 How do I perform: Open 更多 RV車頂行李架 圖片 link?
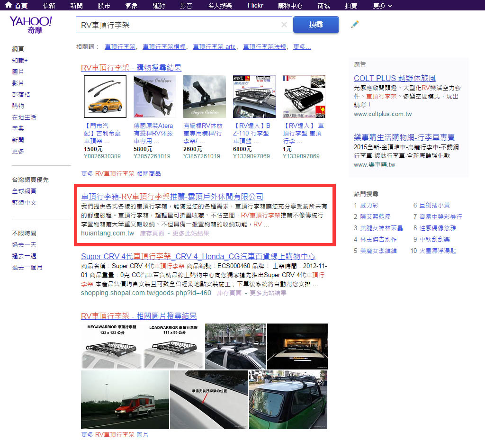click(115, 434)
